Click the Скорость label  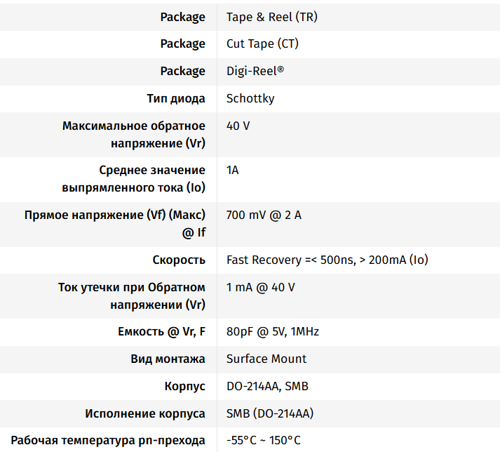pos(179,260)
